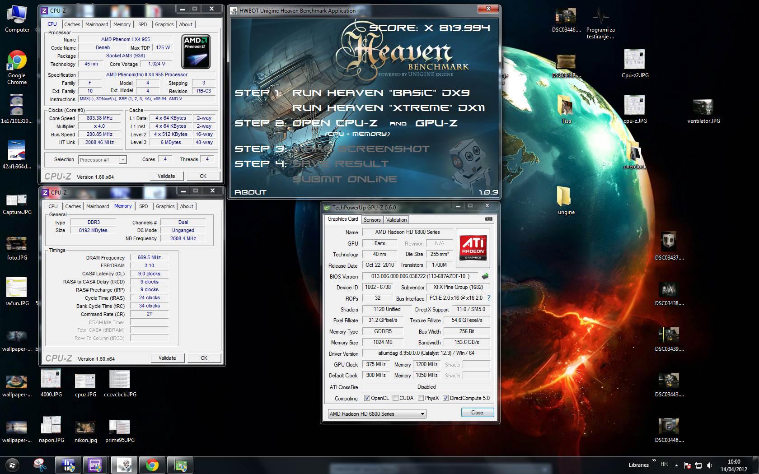Show hidden system tray icons arrow
759x474 pixels.
676,465
